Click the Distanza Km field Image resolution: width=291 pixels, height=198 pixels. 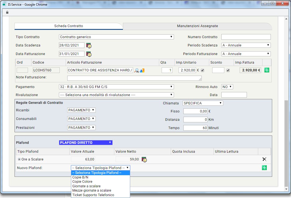click(196, 119)
